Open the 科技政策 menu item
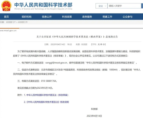The height and width of the screenshot is (118, 143). [x=67, y=17]
